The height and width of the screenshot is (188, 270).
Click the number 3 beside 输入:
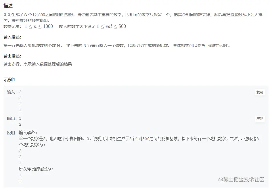(20, 92)
